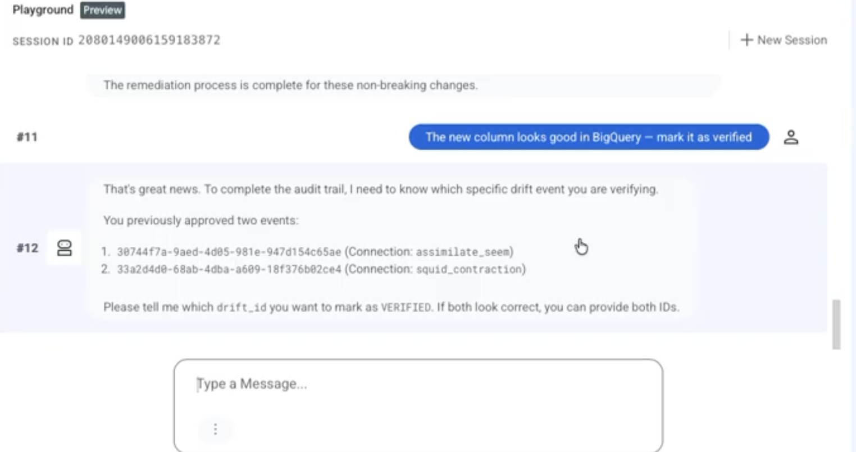Viewport: 856px width, 452px height.
Task: Click the agent bot icon beside message #12
Action: pyautogui.click(x=65, y=248)
